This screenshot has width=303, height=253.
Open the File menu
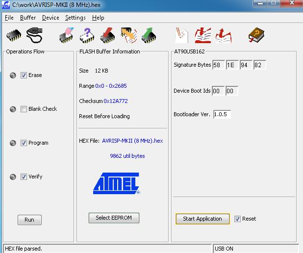click(9, 18)
